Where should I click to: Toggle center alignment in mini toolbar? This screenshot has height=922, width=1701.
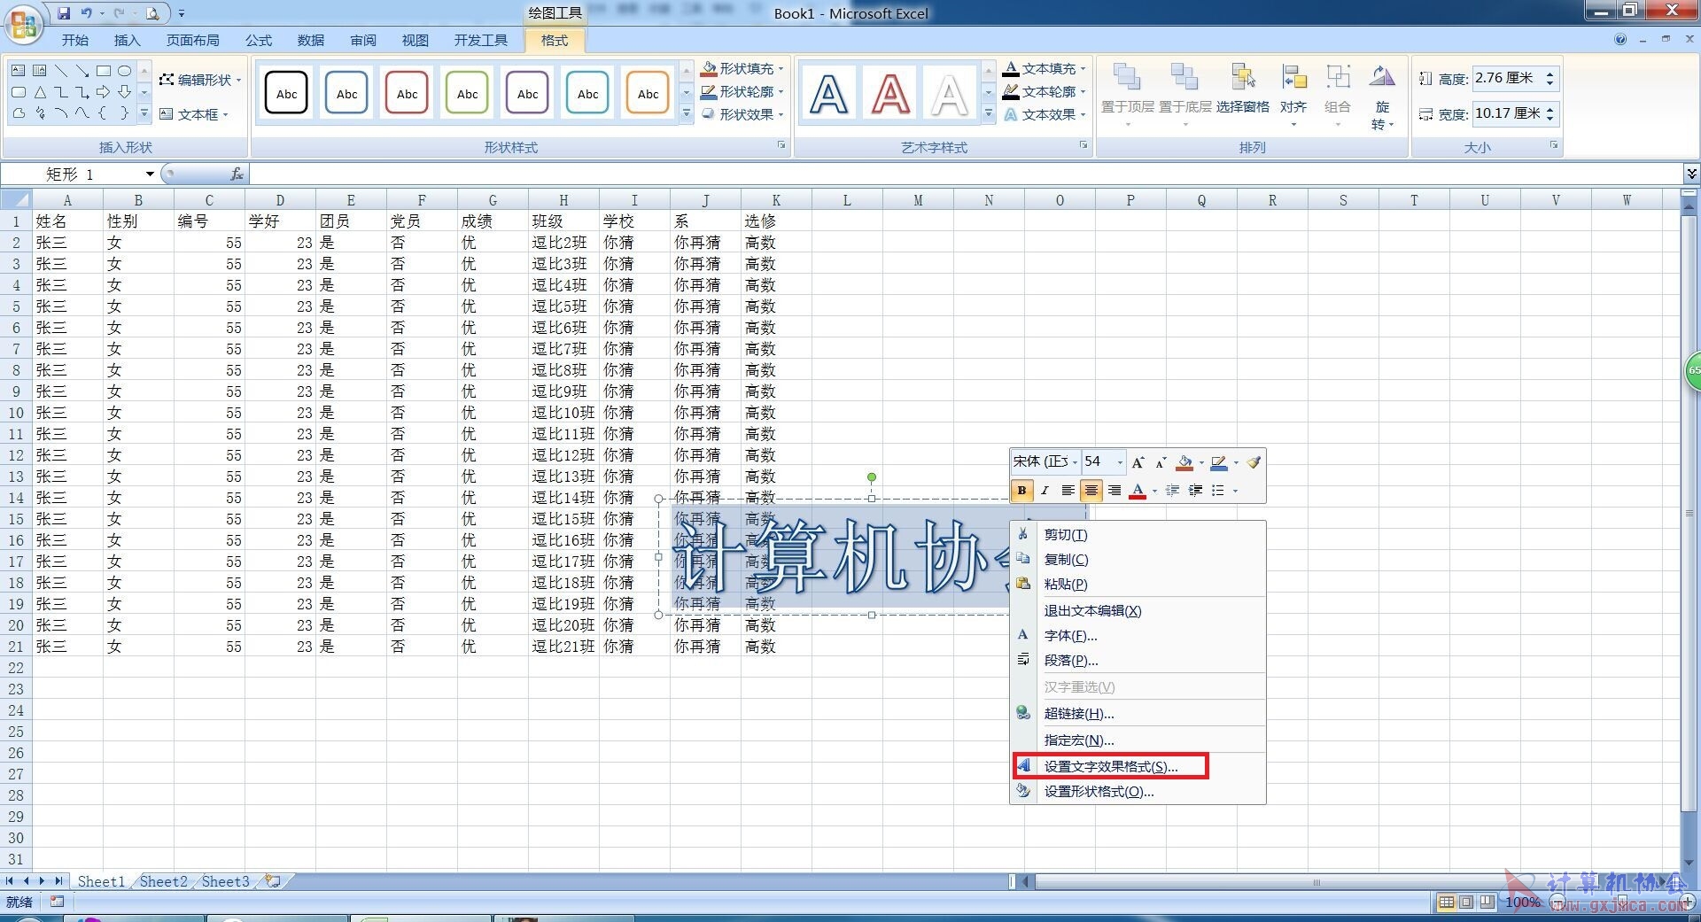click(1091, 491)
